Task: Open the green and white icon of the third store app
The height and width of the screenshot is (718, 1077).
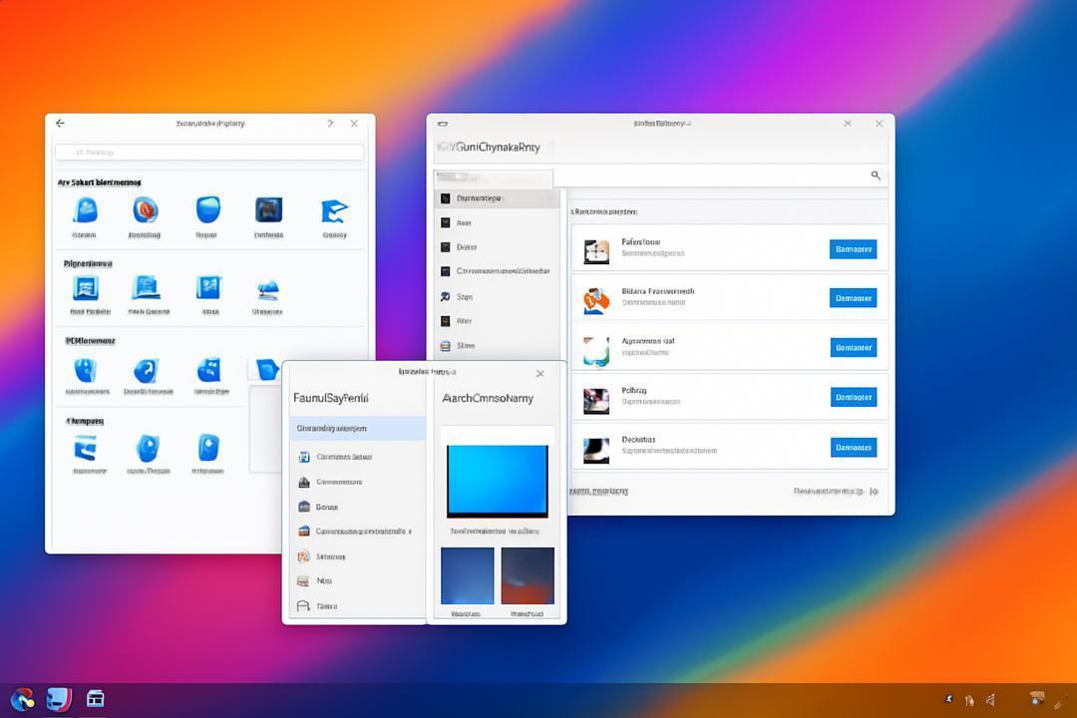Action: (x=596, y=351)
